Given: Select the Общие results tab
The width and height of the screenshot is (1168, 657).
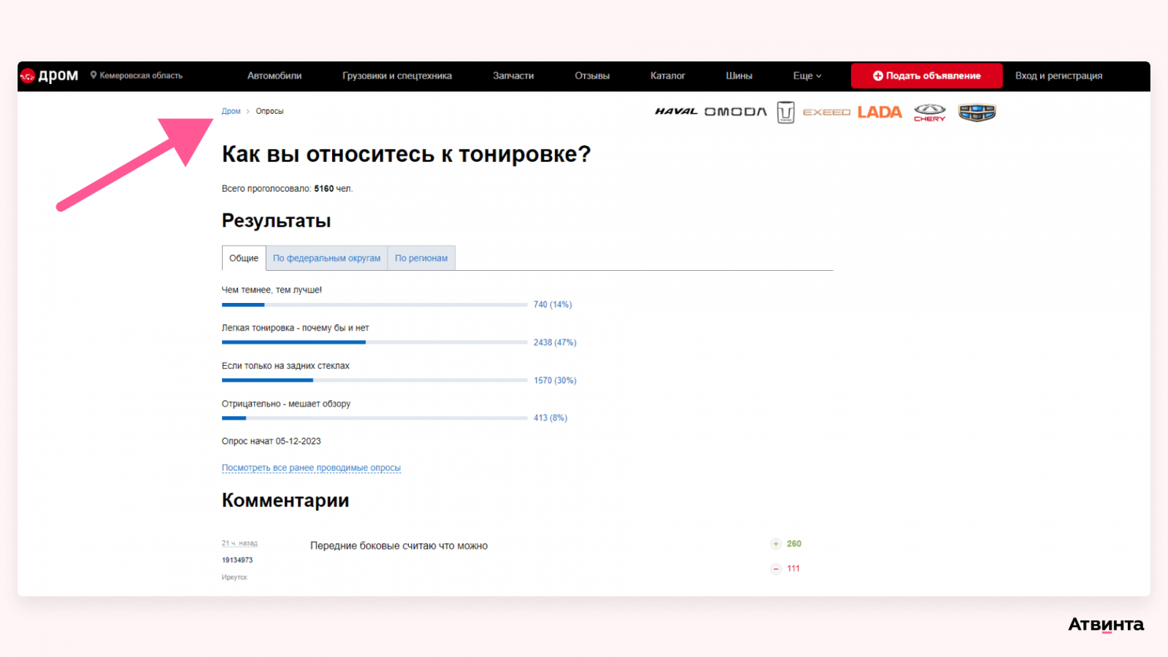Looking at the screenshot, I should pyautogui.click(x=244, y=258).
